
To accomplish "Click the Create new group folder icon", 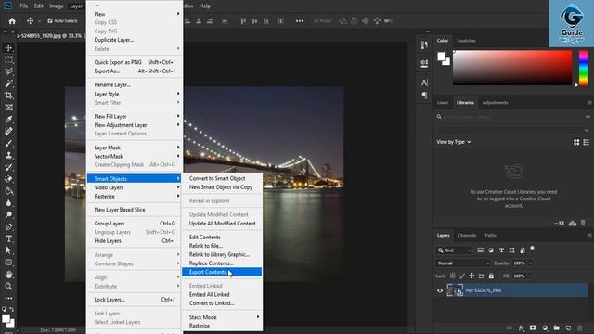I will pos(556,328).
